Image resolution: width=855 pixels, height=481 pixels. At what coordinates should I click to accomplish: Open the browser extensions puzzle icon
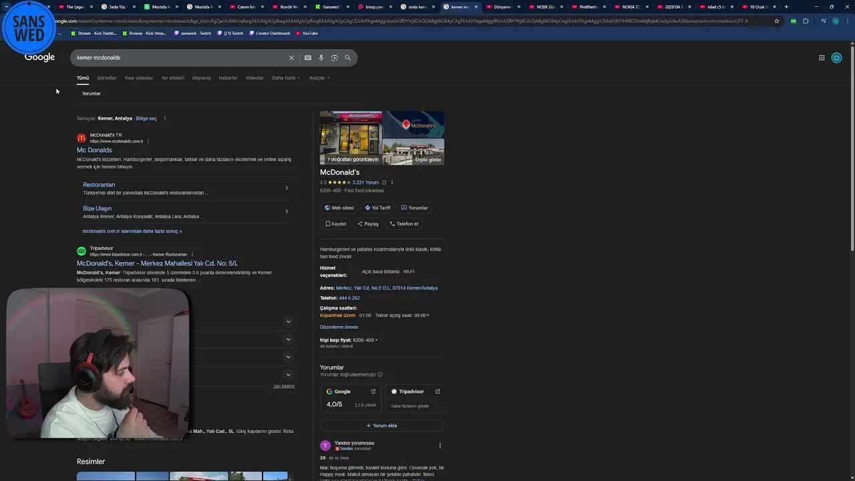pos(806,21)
